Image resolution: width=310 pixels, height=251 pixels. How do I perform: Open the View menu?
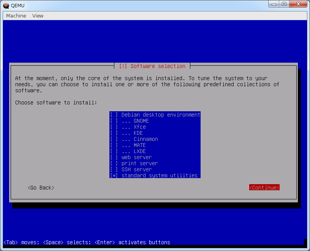pyautogui.click(x=38, y=16)
